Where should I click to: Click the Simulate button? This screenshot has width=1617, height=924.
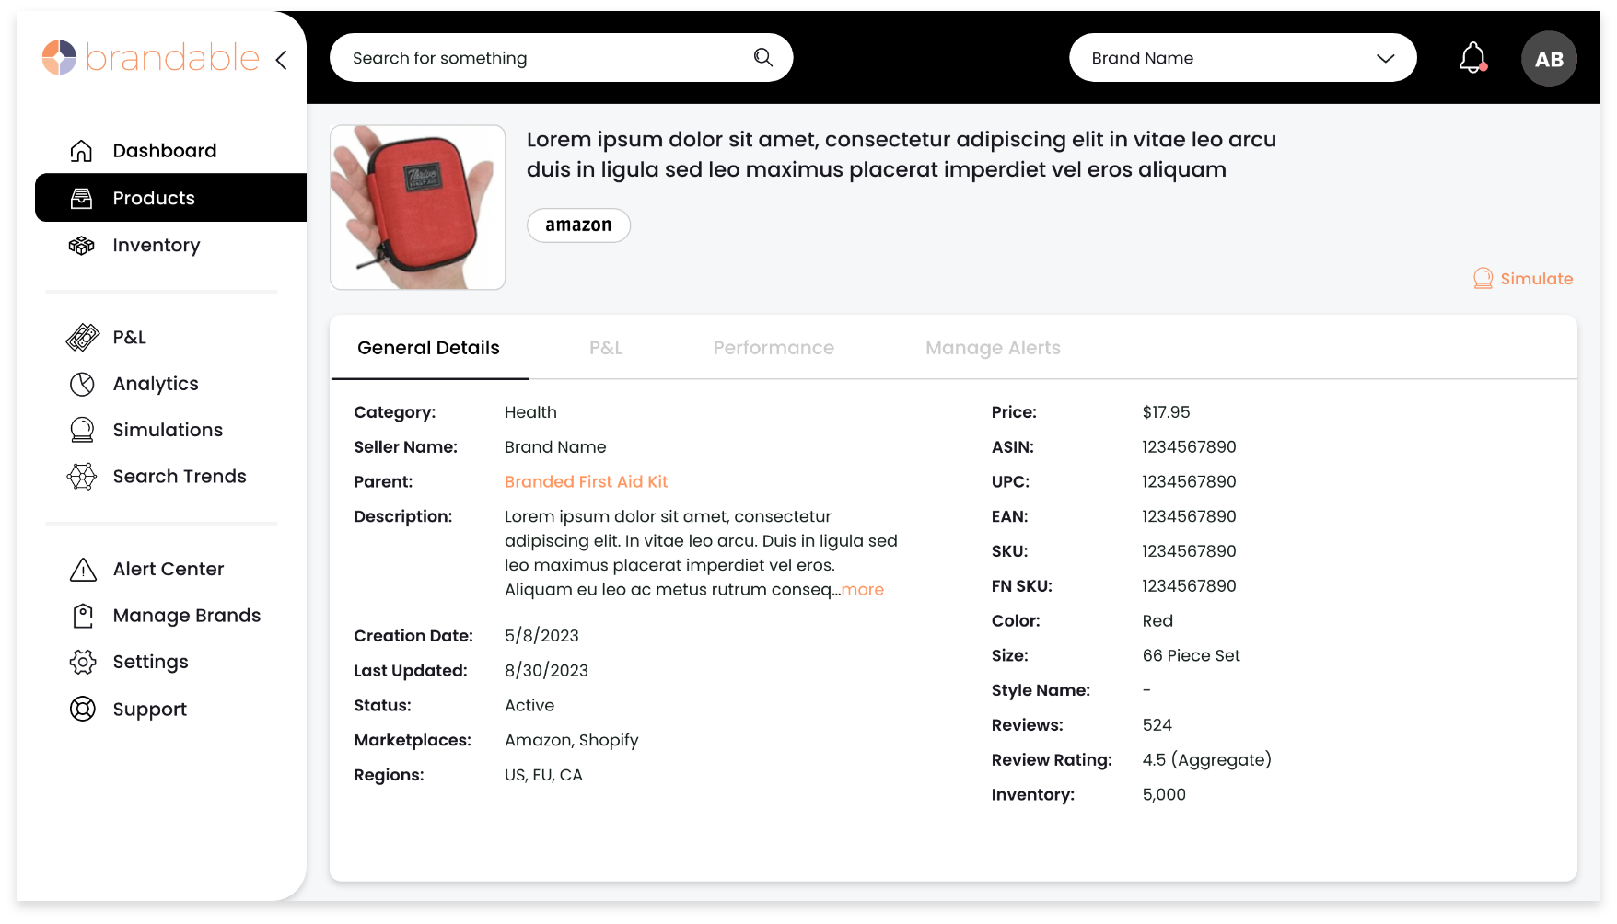1523,279
